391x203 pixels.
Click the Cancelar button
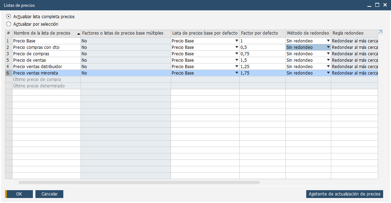coord(49,194)
